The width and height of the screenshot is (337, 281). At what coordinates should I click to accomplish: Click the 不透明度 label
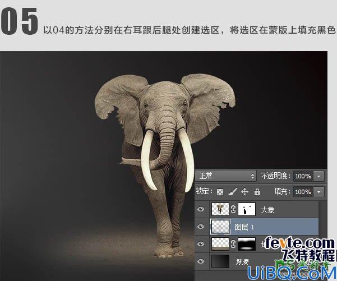(275, 176)
